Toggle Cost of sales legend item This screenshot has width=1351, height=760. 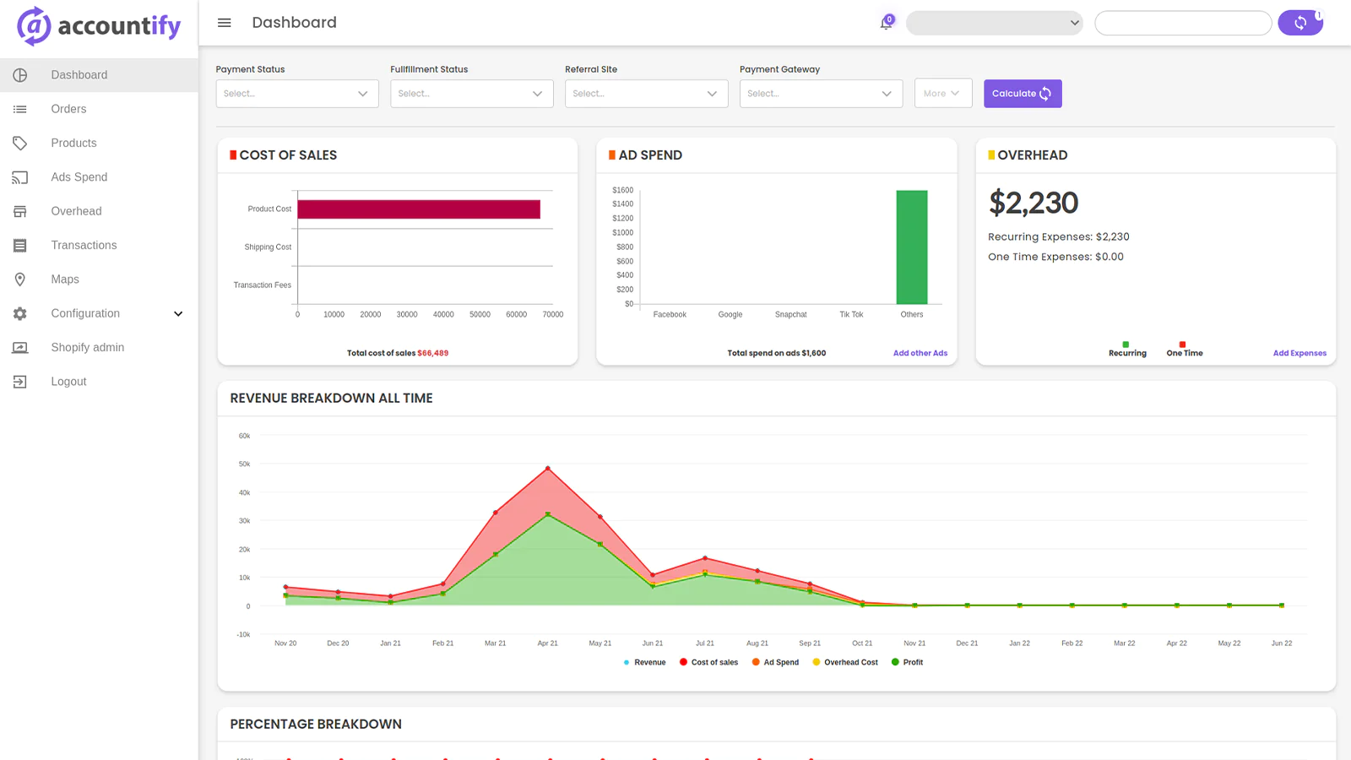(709, 662)
